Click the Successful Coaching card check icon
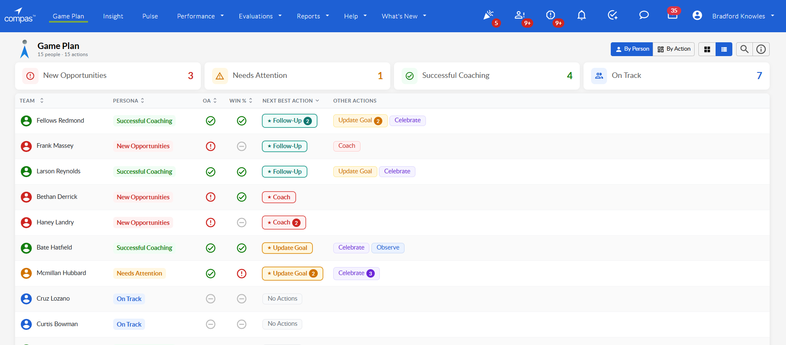The width and height of the screenshot is (786, 345). (410, 76)
